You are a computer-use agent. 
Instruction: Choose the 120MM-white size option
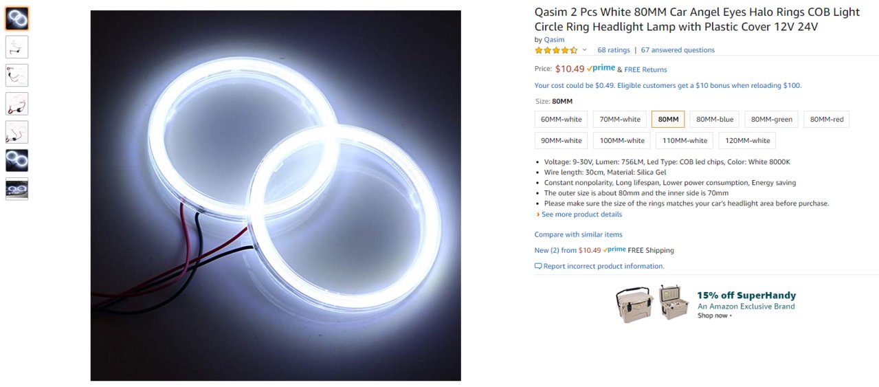coord(747,141)
